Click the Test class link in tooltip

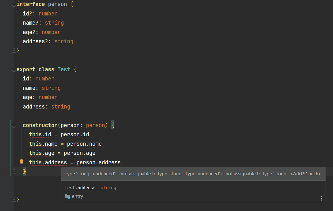pyautogui.click(x=70, y=188)
